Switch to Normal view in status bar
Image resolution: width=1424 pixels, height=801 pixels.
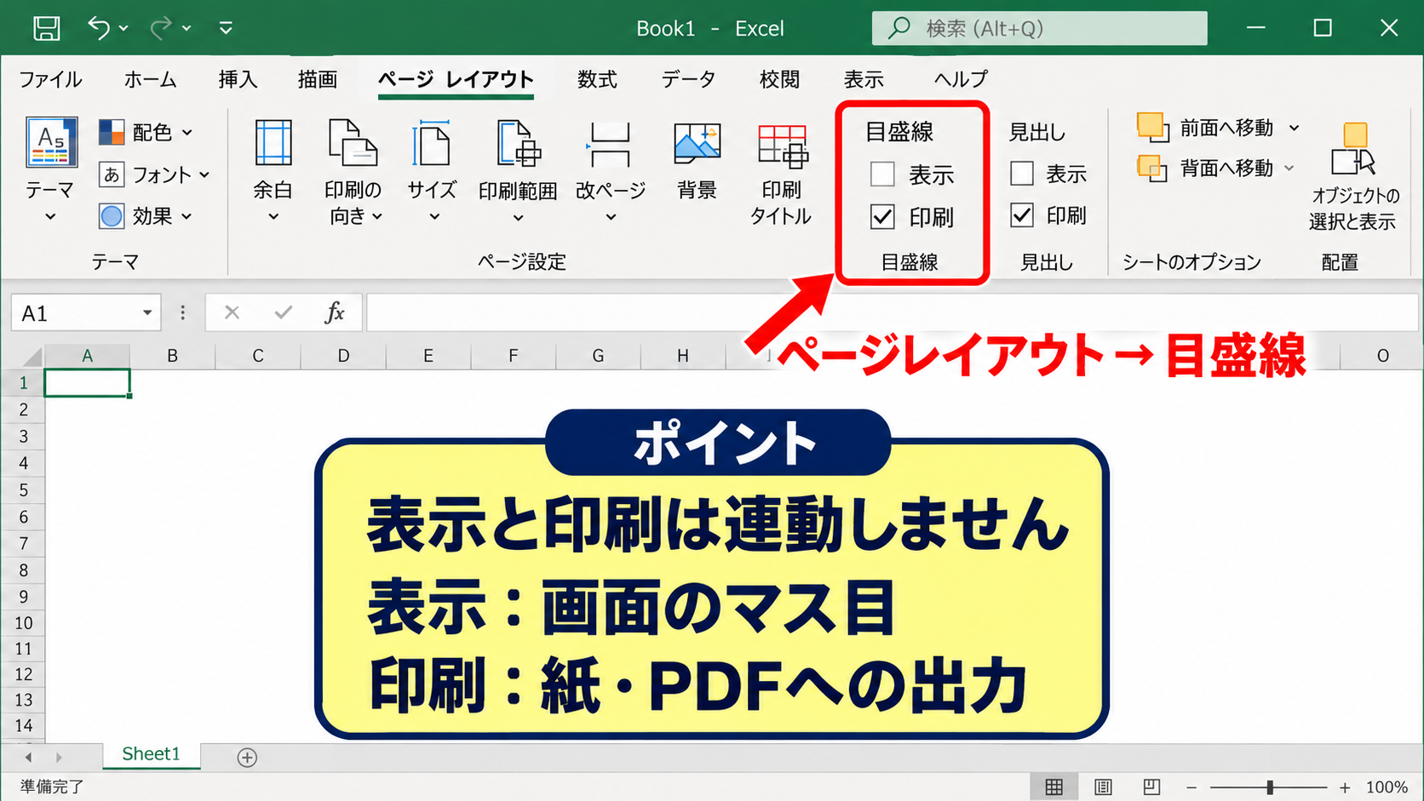point(1054,787)
